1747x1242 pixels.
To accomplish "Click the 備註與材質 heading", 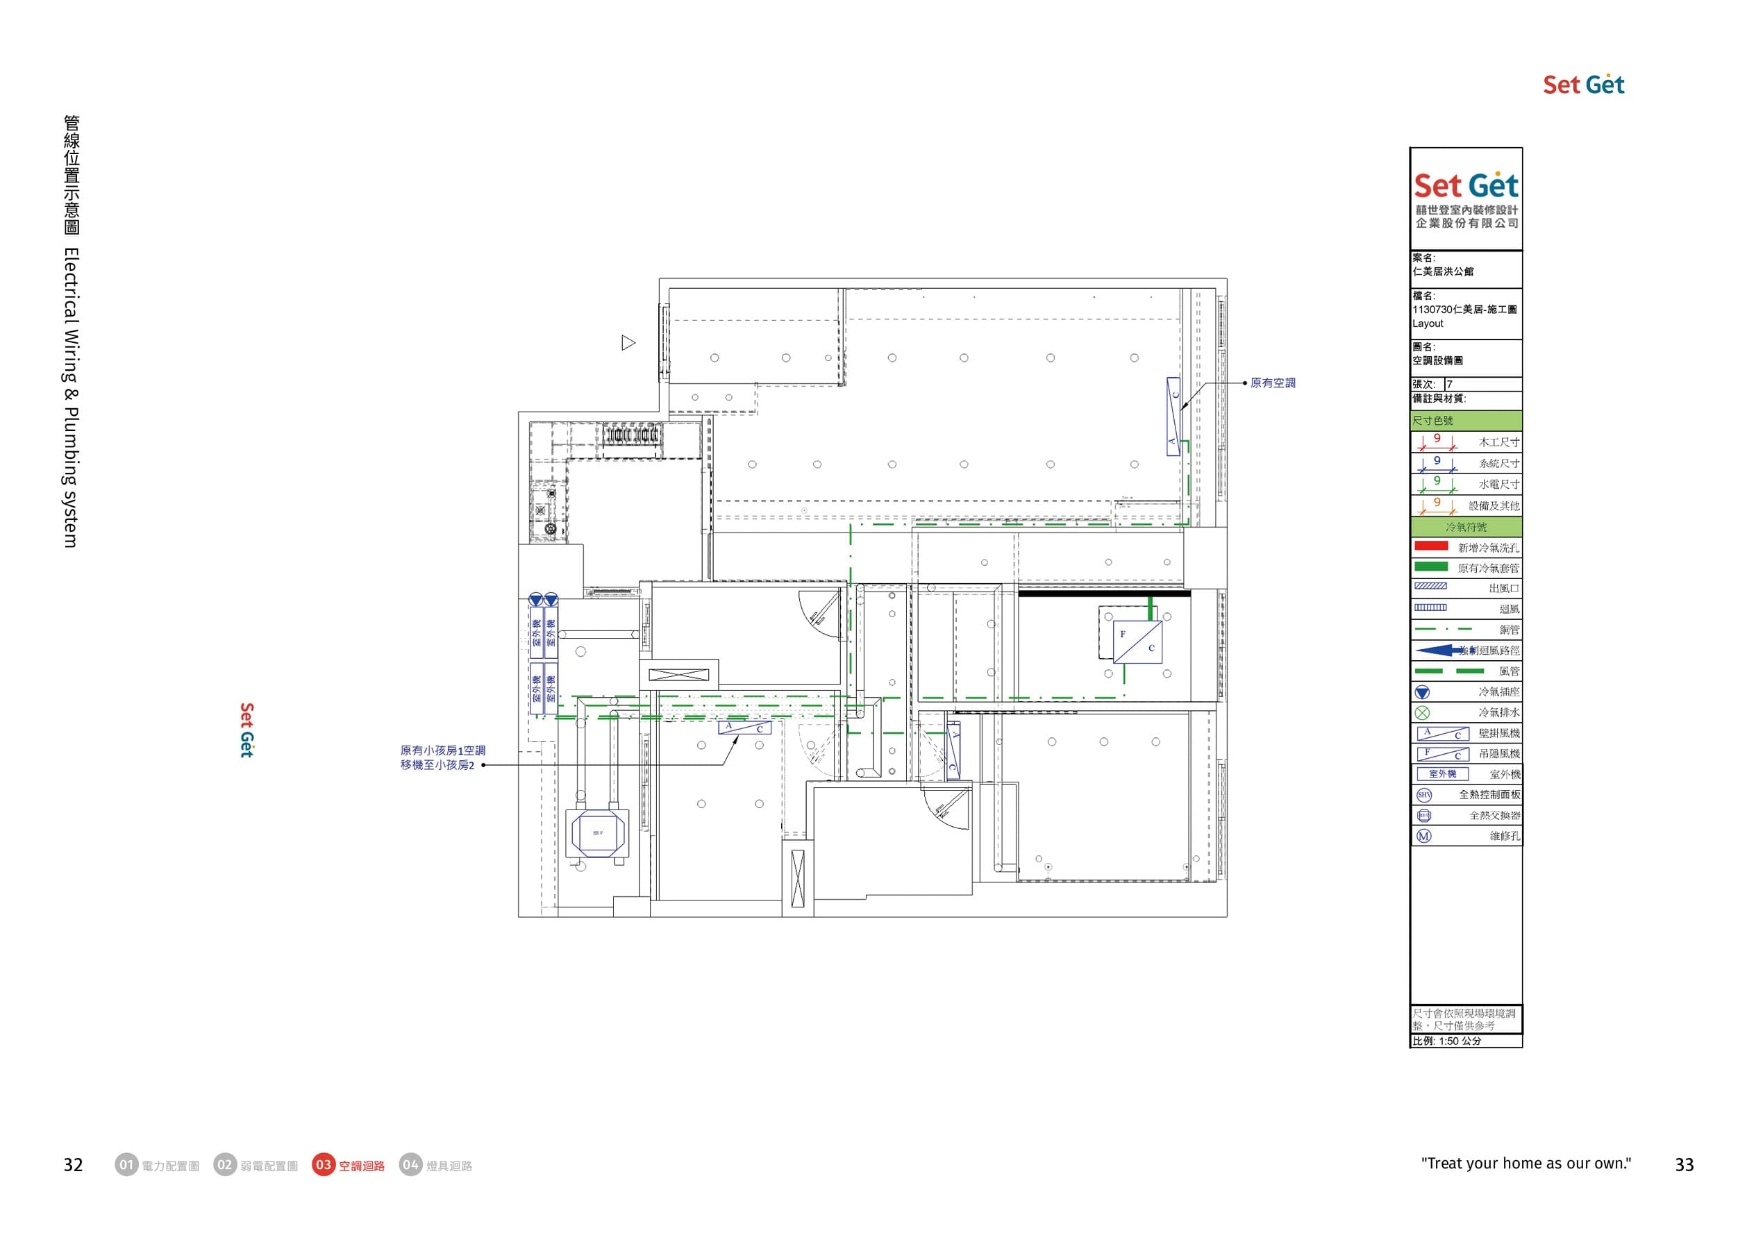I will pos(1439,398).
